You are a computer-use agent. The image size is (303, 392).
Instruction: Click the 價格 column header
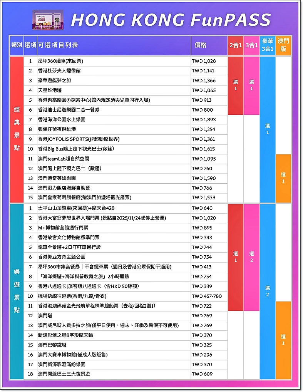pyautogui.click(x=201, y=45)
